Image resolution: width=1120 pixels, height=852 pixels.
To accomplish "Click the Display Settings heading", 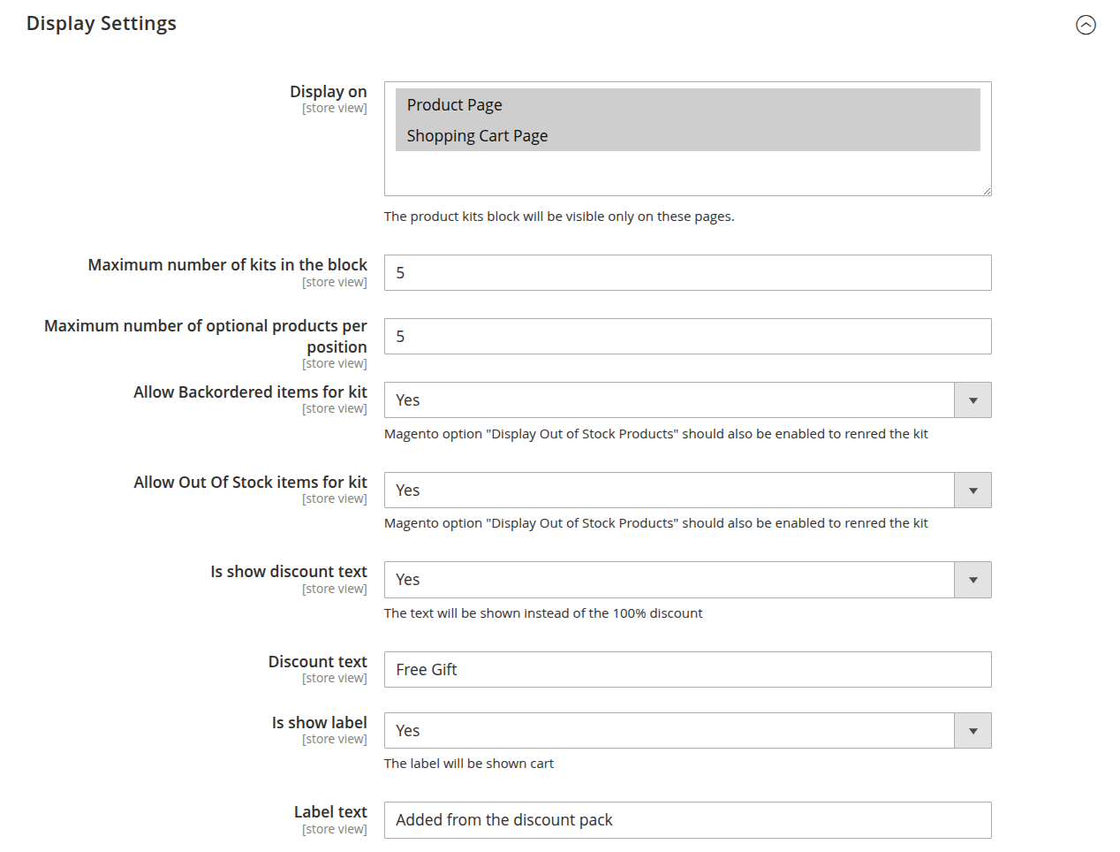I will [x=101, y=23].
